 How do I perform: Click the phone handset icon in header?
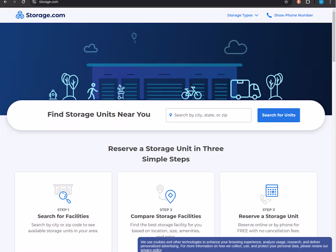pyautogui.click(x=269, y=15)
